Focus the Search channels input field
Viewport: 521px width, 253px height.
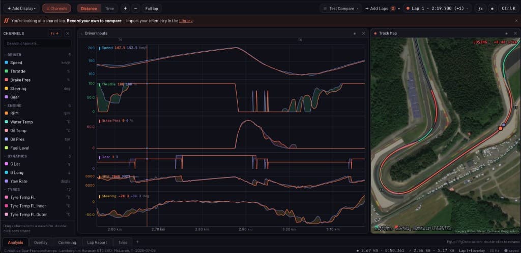37,44
